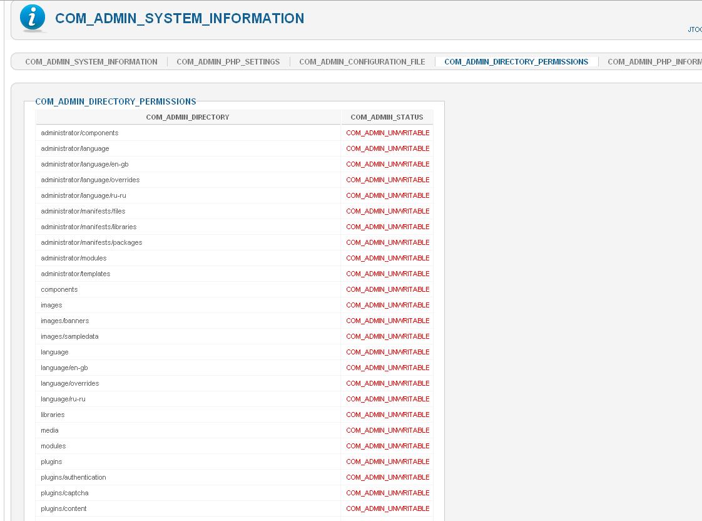Click the COM_ADMIN_SYSTEM_INFORMATION page title

coord(180,19)
